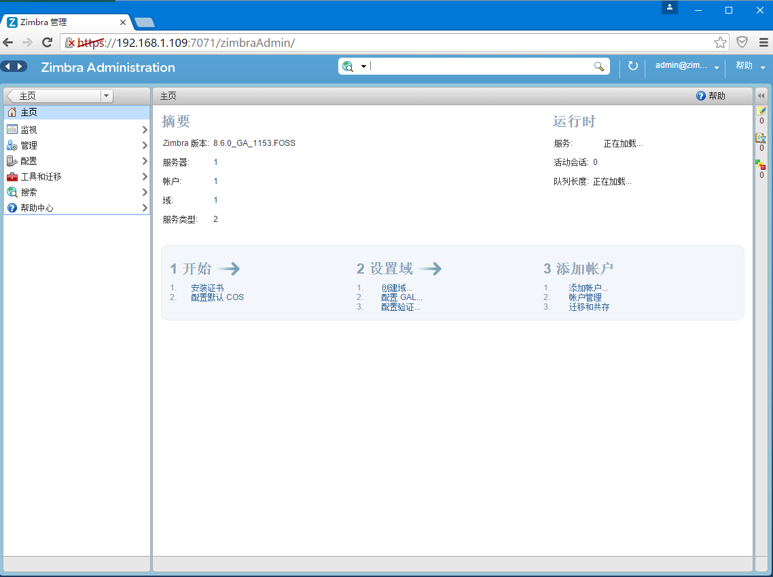This screenshot has height=577, width=773.
Task: Reload the page with browser refresh button
Action: pyautogui.click(x=48, y=43)
